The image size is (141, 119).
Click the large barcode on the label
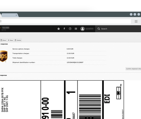(x=90, y=107)
